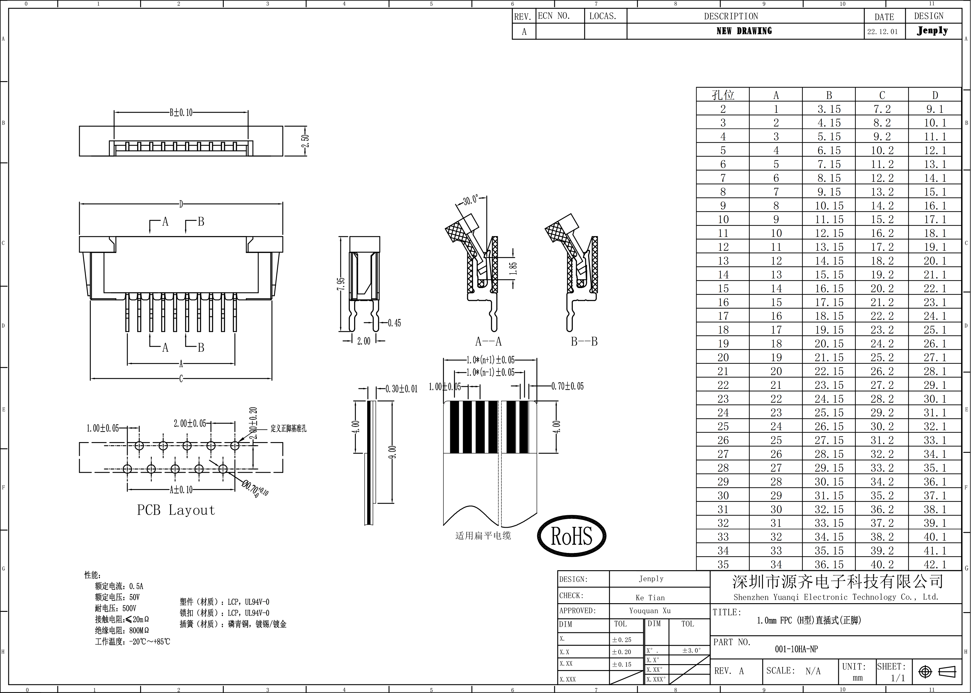Click the '塑件（材质）: LCP, UL94V-0' line
The width and height of the screenshot is (973, 693).
(225, 602)
